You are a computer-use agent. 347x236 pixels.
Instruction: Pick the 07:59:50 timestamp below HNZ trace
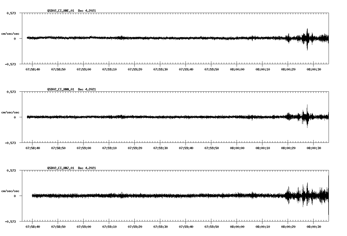click(x=212, y=227)
